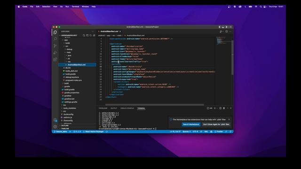Screen dimensions: 301x169
Task: Select AndroidManifest.xml in the file tree
Action: pos(77,65)
